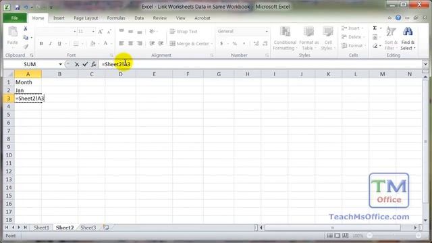432x243 pixels.
Task: Click Increase Indent icon
Action: click(161, 43)
